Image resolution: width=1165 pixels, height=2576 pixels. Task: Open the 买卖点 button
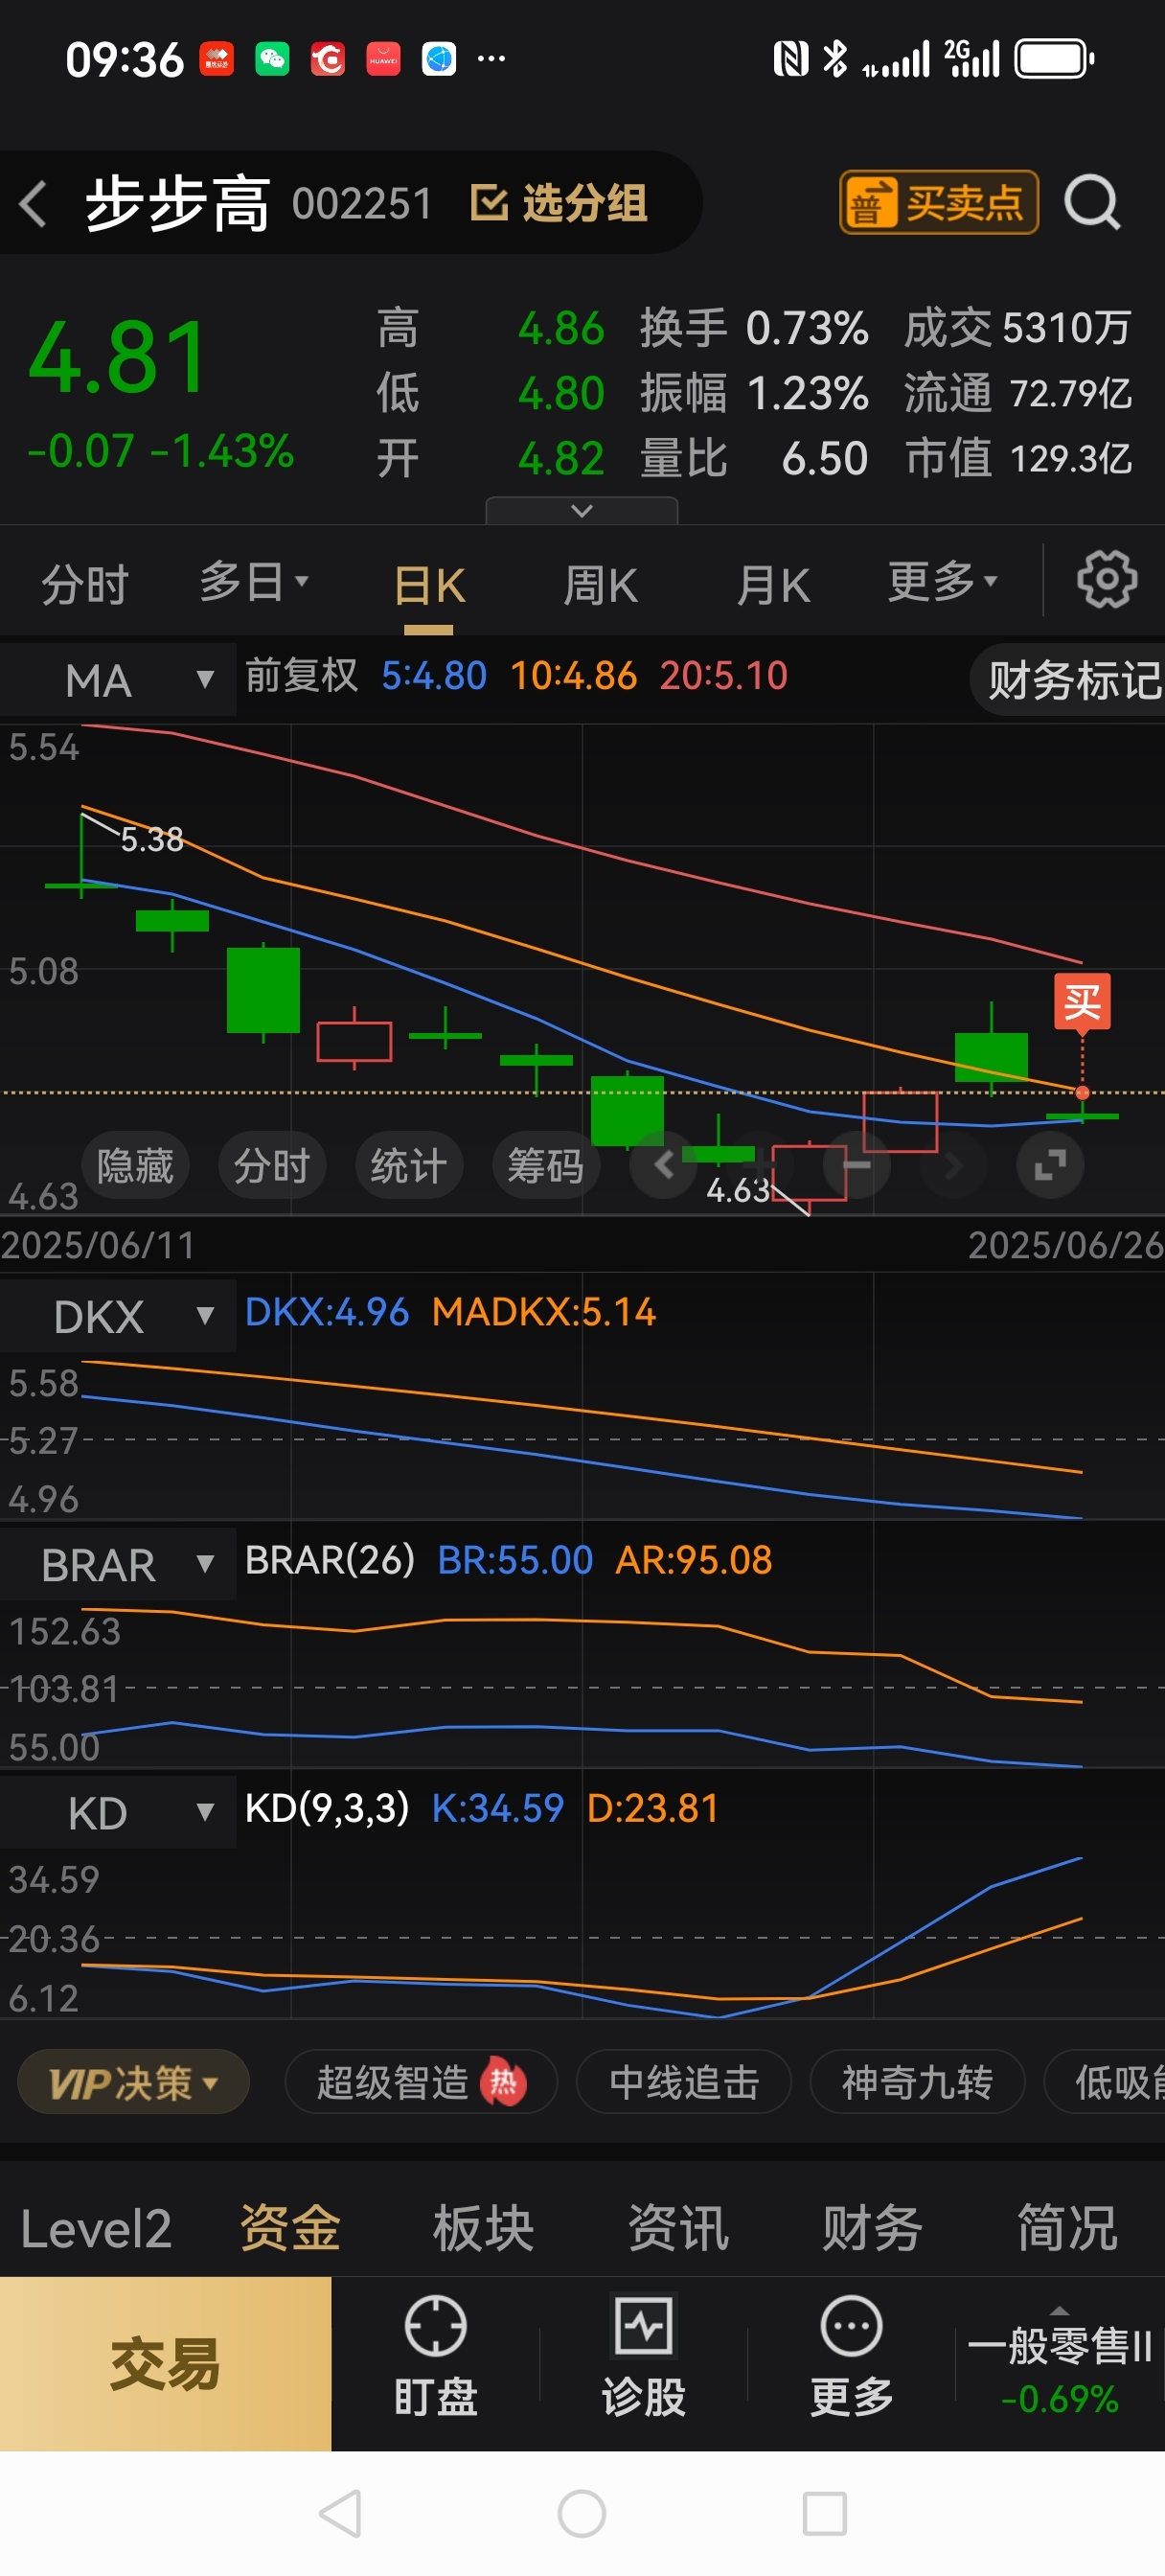(938, 203)
